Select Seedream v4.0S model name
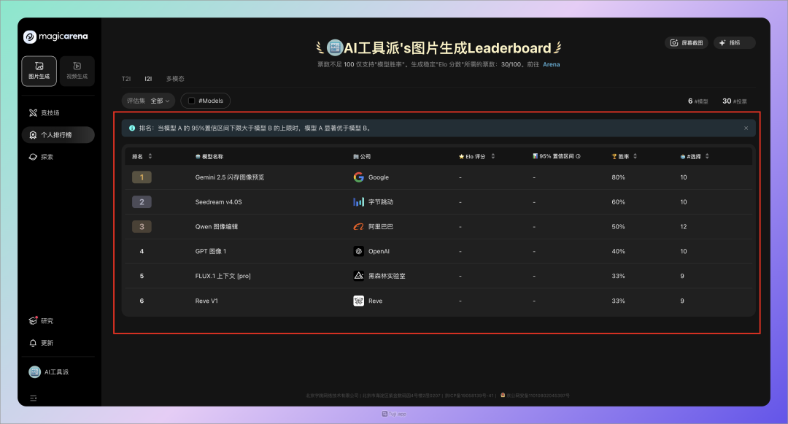Image resolution: width=788 pixels, height=424 pixels. [x=219, y=202]
